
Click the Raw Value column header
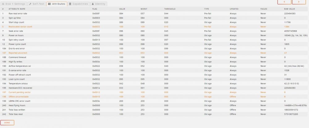tap(290, 9)
